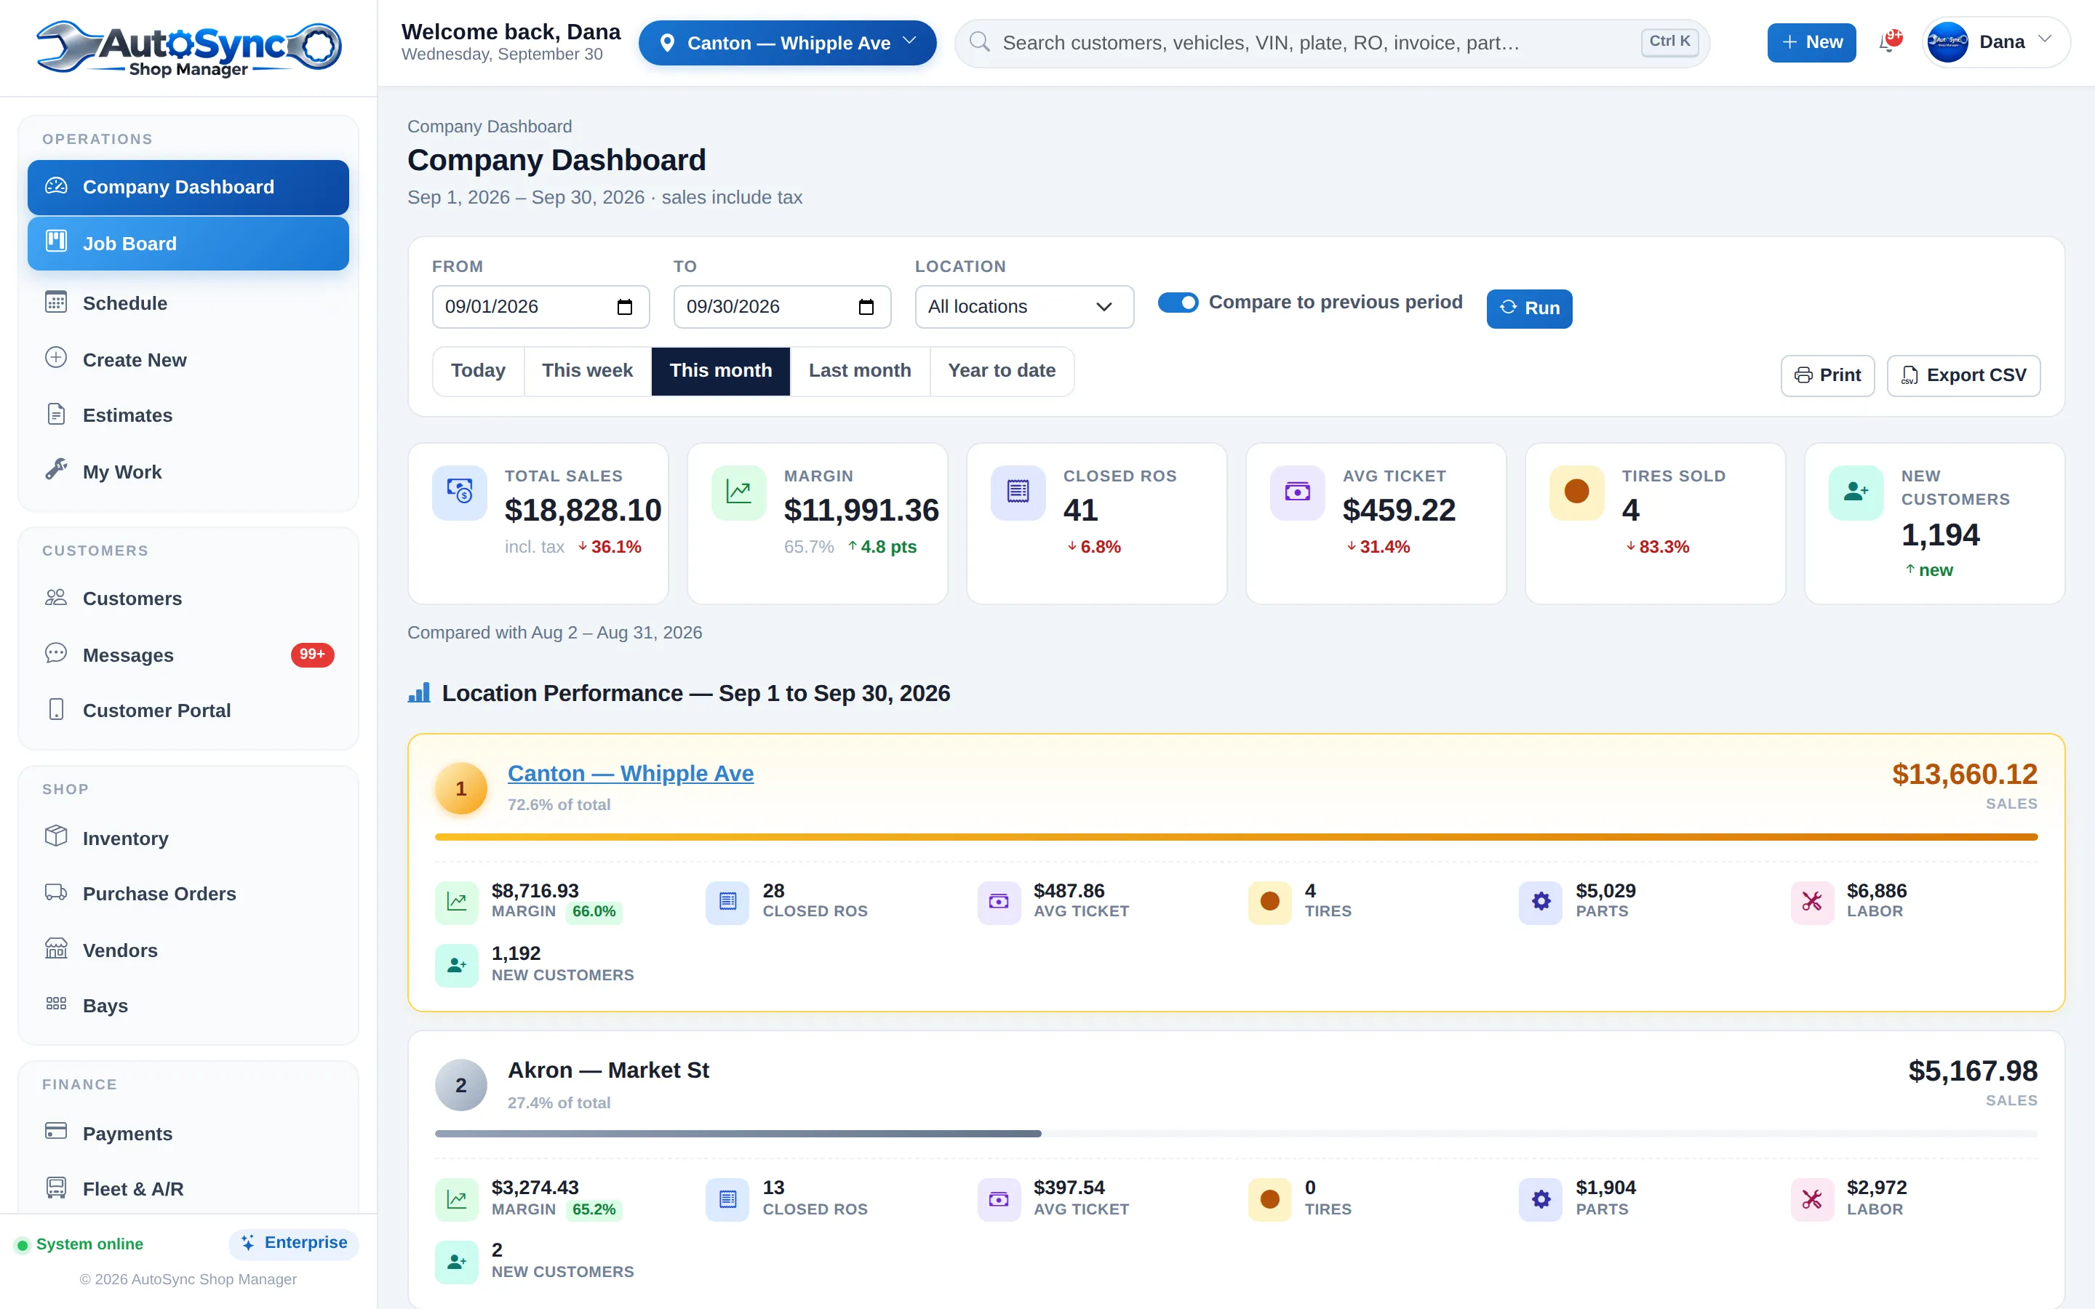Select the My Work wrench icon
2095x1309 pixels.
(x=56, y=470)
